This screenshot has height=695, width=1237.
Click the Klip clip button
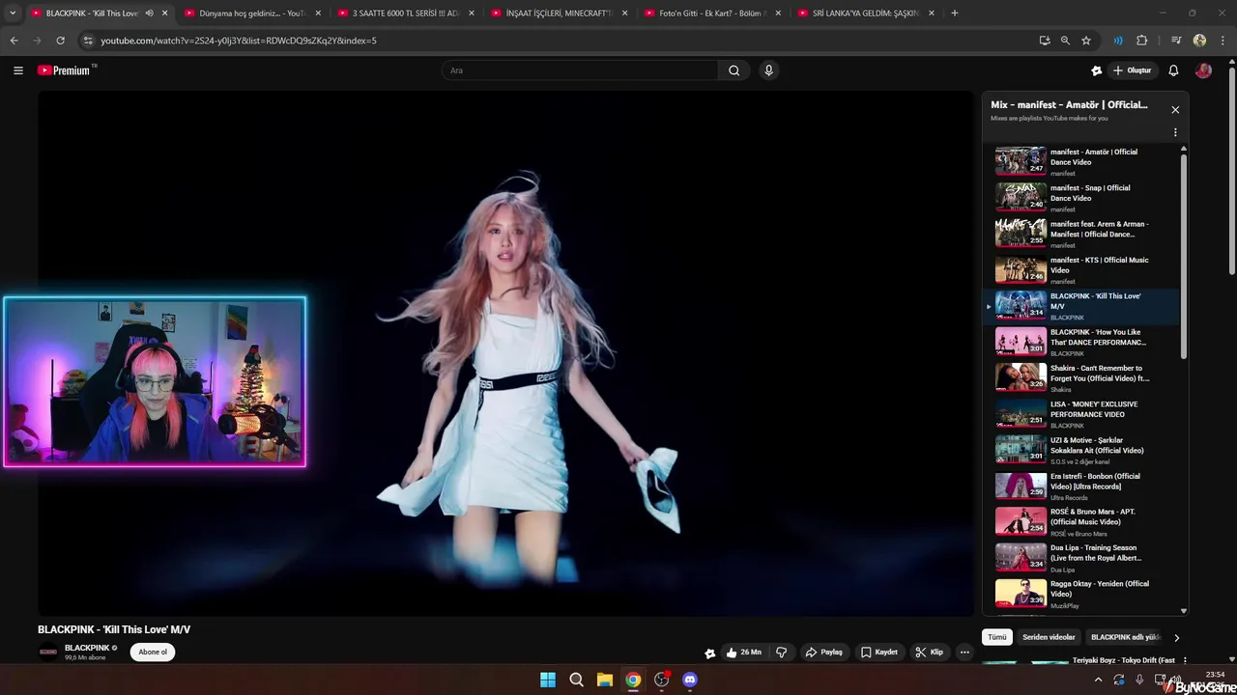[x=930, y=653]
